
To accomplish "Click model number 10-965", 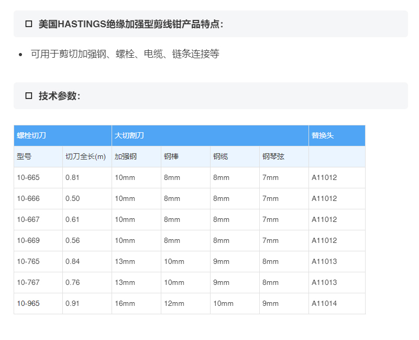I will [28, 303].
